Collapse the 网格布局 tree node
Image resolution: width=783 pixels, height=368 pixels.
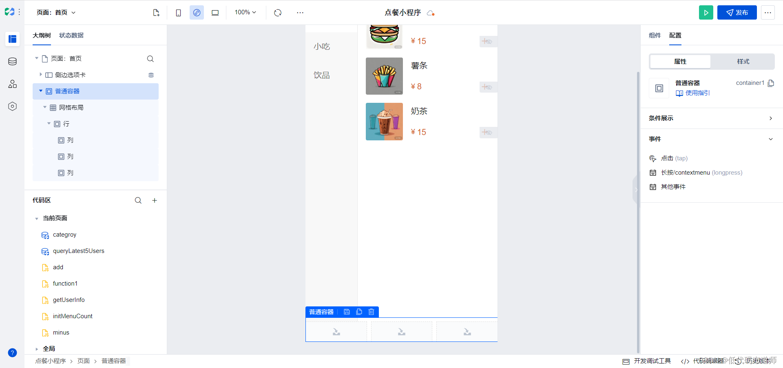click(45, 107)
